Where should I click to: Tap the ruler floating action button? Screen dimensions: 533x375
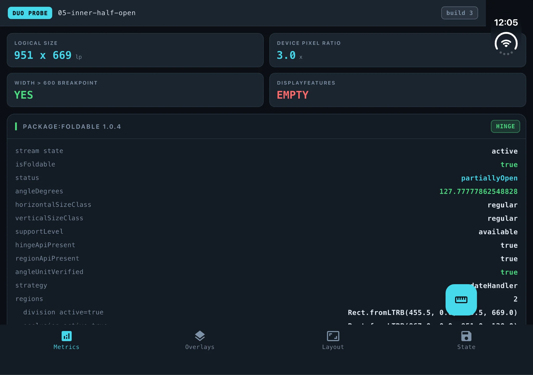pyautogui.click(x=461, y=300)
